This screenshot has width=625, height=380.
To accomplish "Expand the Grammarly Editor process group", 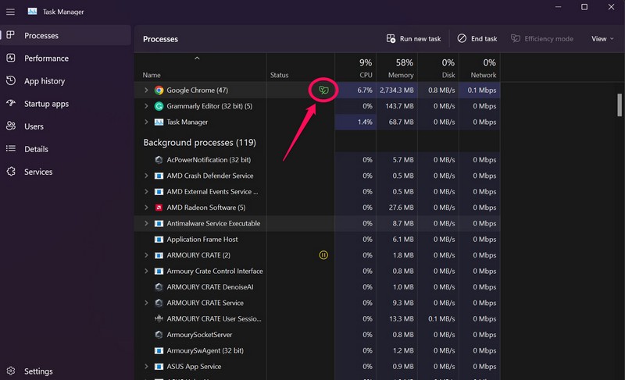I will click(x=146, y=106).
